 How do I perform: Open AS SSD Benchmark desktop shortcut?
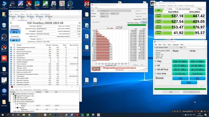tap(54, 5)
